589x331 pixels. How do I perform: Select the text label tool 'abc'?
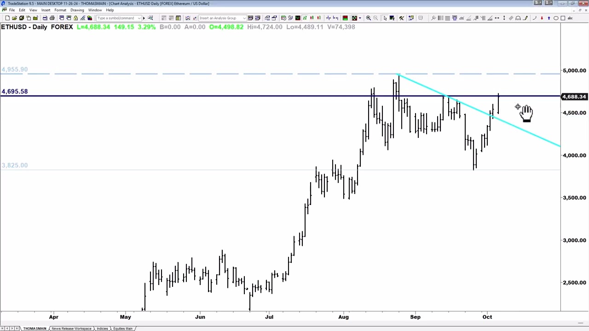point(570,18)
